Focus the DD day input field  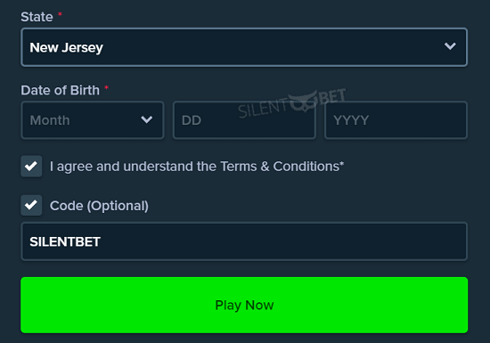coord(244,120)
